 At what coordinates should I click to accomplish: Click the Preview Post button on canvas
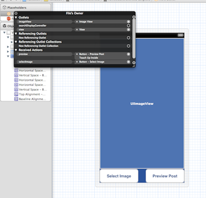pyautogui.click(x=165, y=176)
